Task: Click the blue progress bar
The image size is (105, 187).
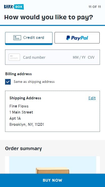Action: pos(52,25)
